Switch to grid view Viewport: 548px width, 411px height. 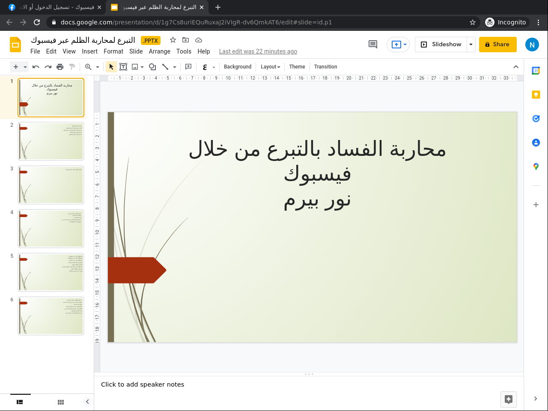[x=61, y=402]
